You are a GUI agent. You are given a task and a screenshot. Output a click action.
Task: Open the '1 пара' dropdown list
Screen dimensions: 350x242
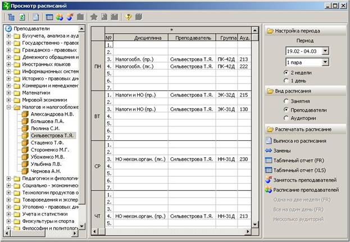click(325, 62)
